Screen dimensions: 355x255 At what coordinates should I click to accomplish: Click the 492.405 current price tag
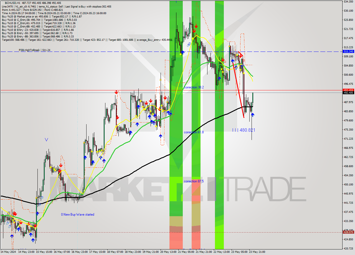[348, 93]
